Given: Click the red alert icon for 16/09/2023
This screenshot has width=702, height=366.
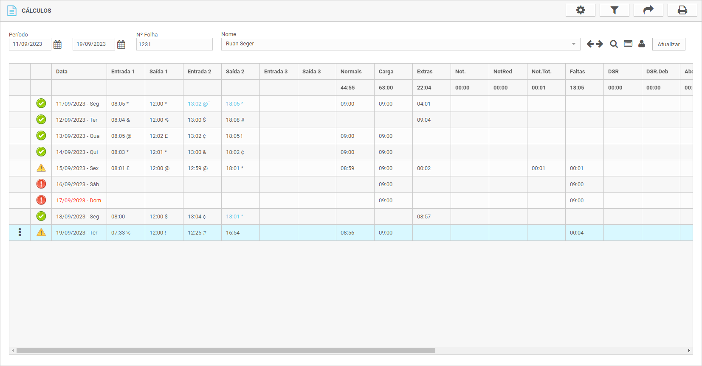Looking at the screenshot, I should pyautogui.click(x=41, y=184).
